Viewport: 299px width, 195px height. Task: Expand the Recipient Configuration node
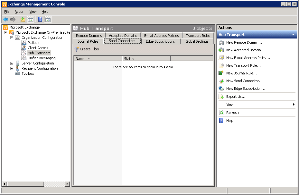click(12, 68)
